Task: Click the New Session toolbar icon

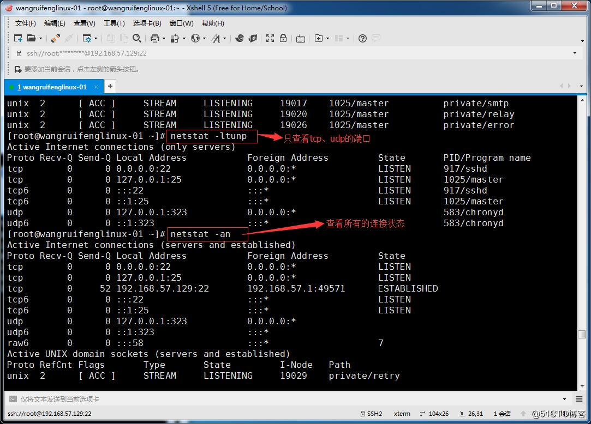Action: coord(17,38)
